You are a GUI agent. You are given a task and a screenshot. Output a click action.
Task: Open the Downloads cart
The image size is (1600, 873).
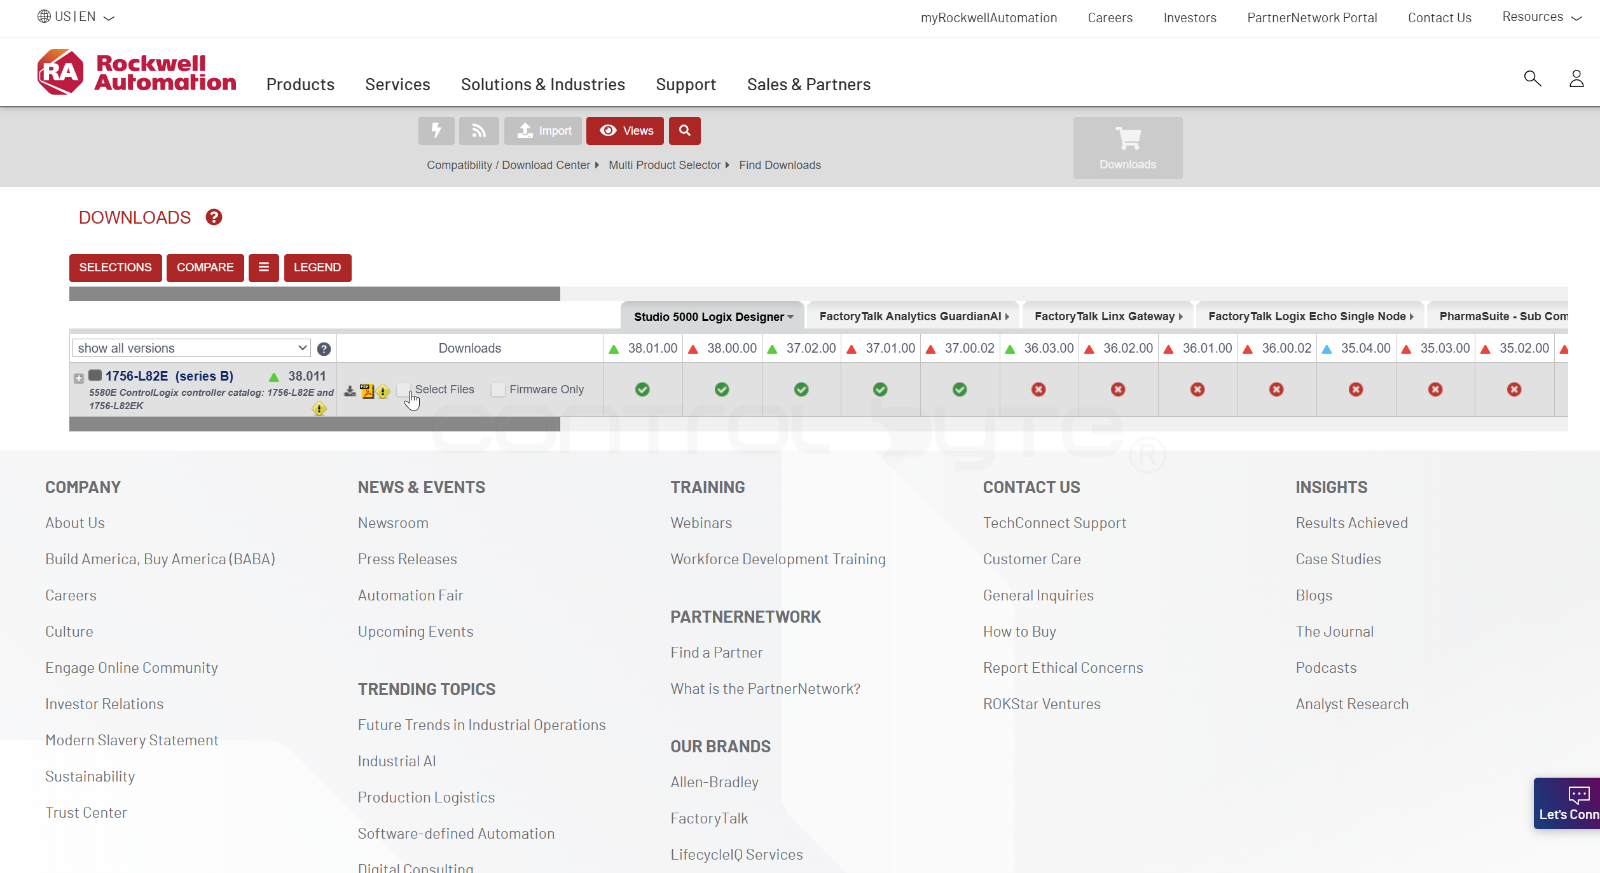tap(1128, 148)
